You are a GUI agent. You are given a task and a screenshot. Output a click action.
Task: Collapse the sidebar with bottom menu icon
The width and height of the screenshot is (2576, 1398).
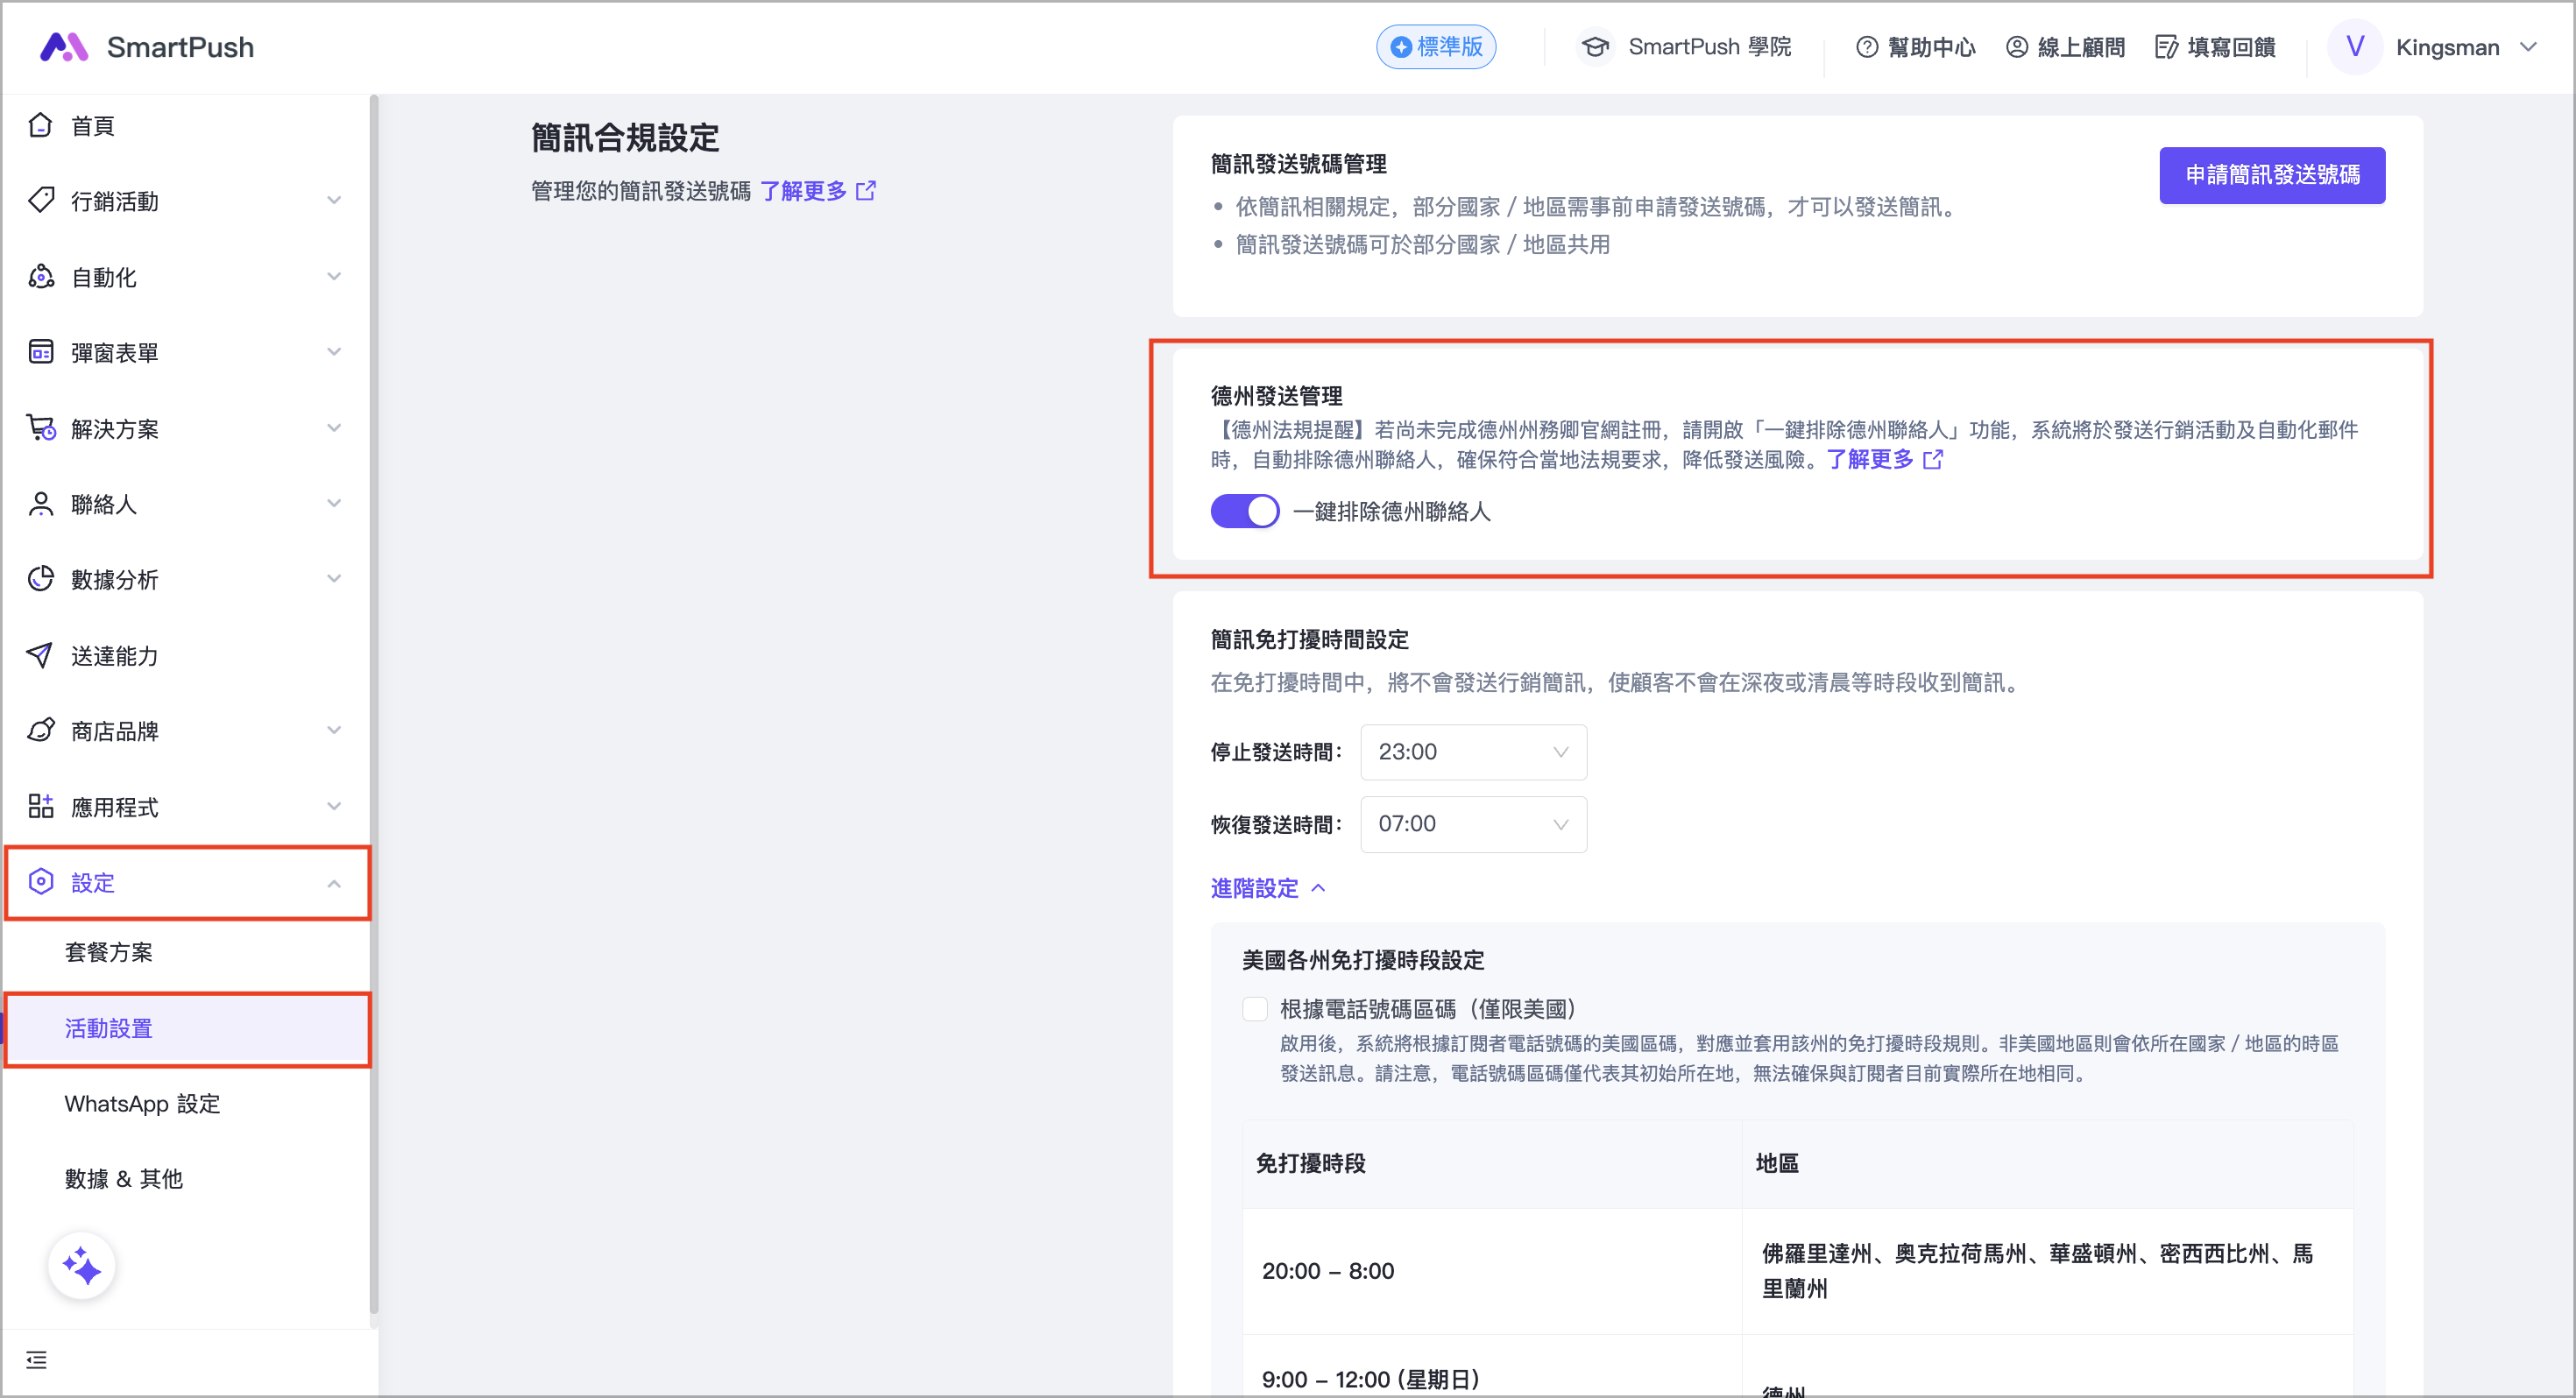(36, 1360)
